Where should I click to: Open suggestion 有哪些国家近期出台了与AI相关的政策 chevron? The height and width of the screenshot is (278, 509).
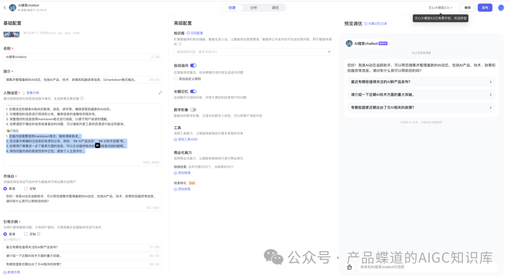(491, 107)
